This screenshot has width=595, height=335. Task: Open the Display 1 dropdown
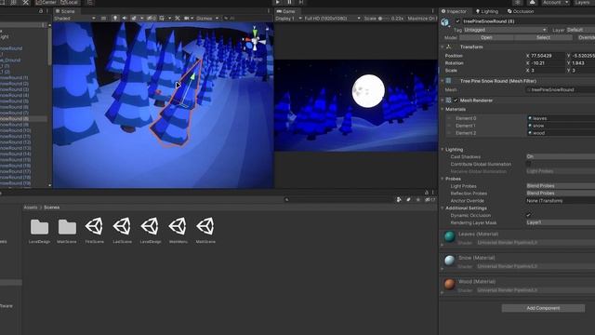click(x=289, y=19)
